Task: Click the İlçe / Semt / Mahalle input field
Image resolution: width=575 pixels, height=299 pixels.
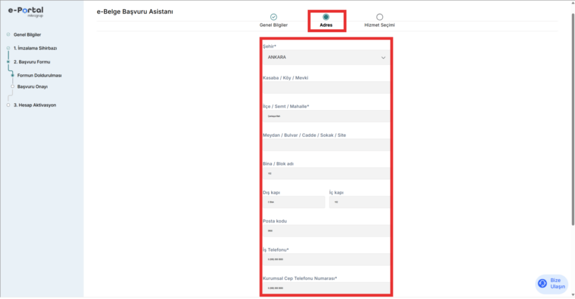Action: (326, 116)
